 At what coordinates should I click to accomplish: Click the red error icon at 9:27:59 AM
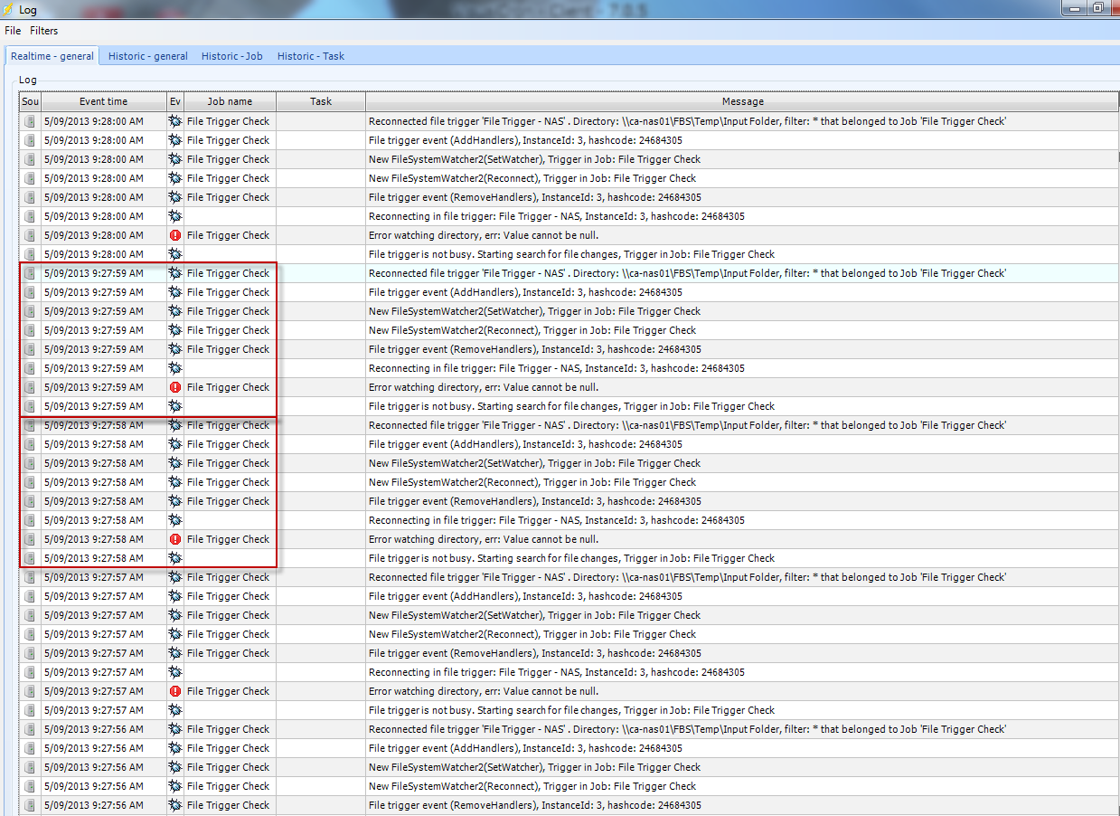point(175,387)
